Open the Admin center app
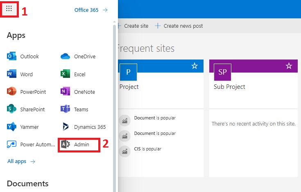This screenshot has height=192, width=301. (x=79, y=145)
